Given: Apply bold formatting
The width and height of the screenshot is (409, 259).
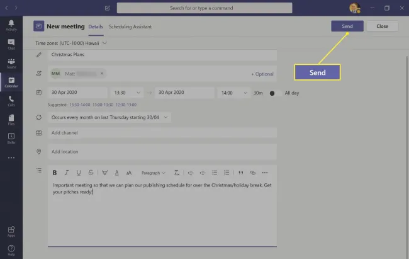Looking at the screenshot, I should (55, 173).
